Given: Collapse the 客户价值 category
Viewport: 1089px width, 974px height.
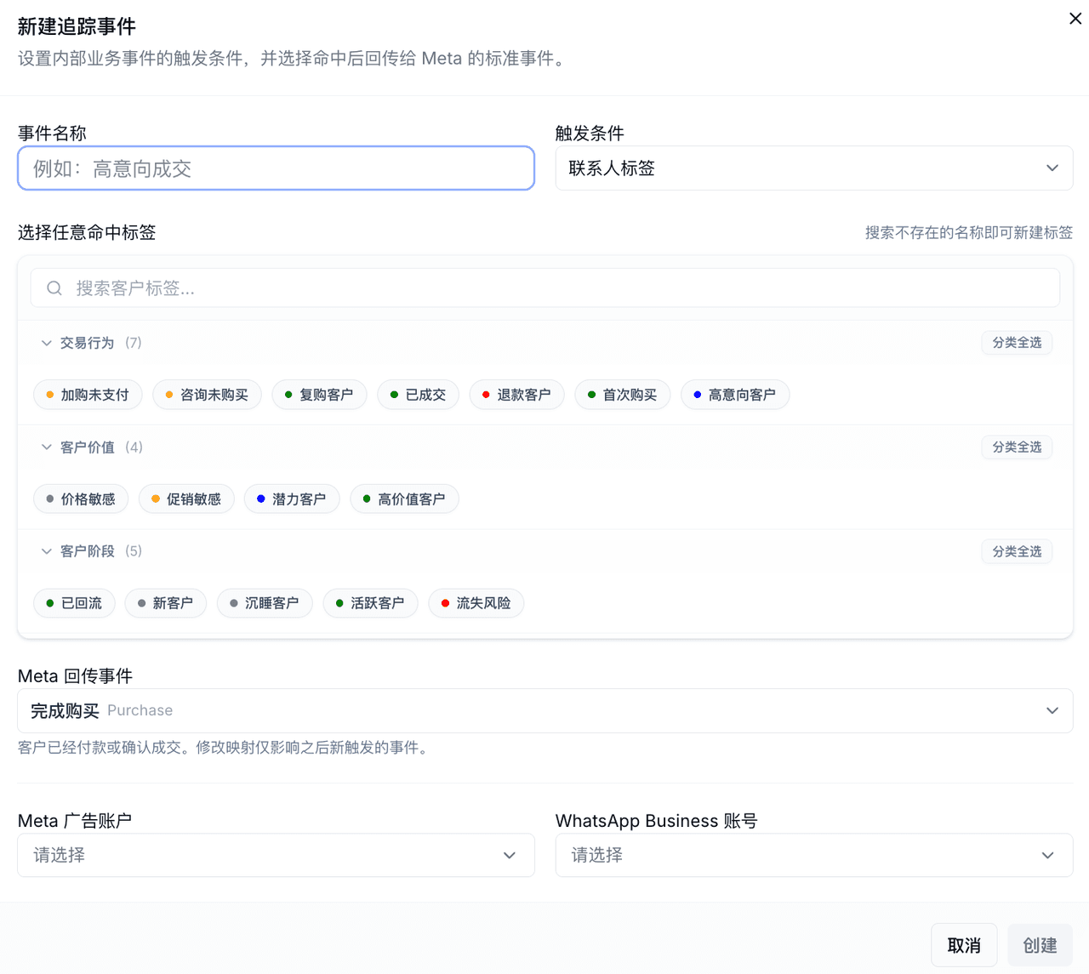Looking at the screenshot, I should [47, 447].
